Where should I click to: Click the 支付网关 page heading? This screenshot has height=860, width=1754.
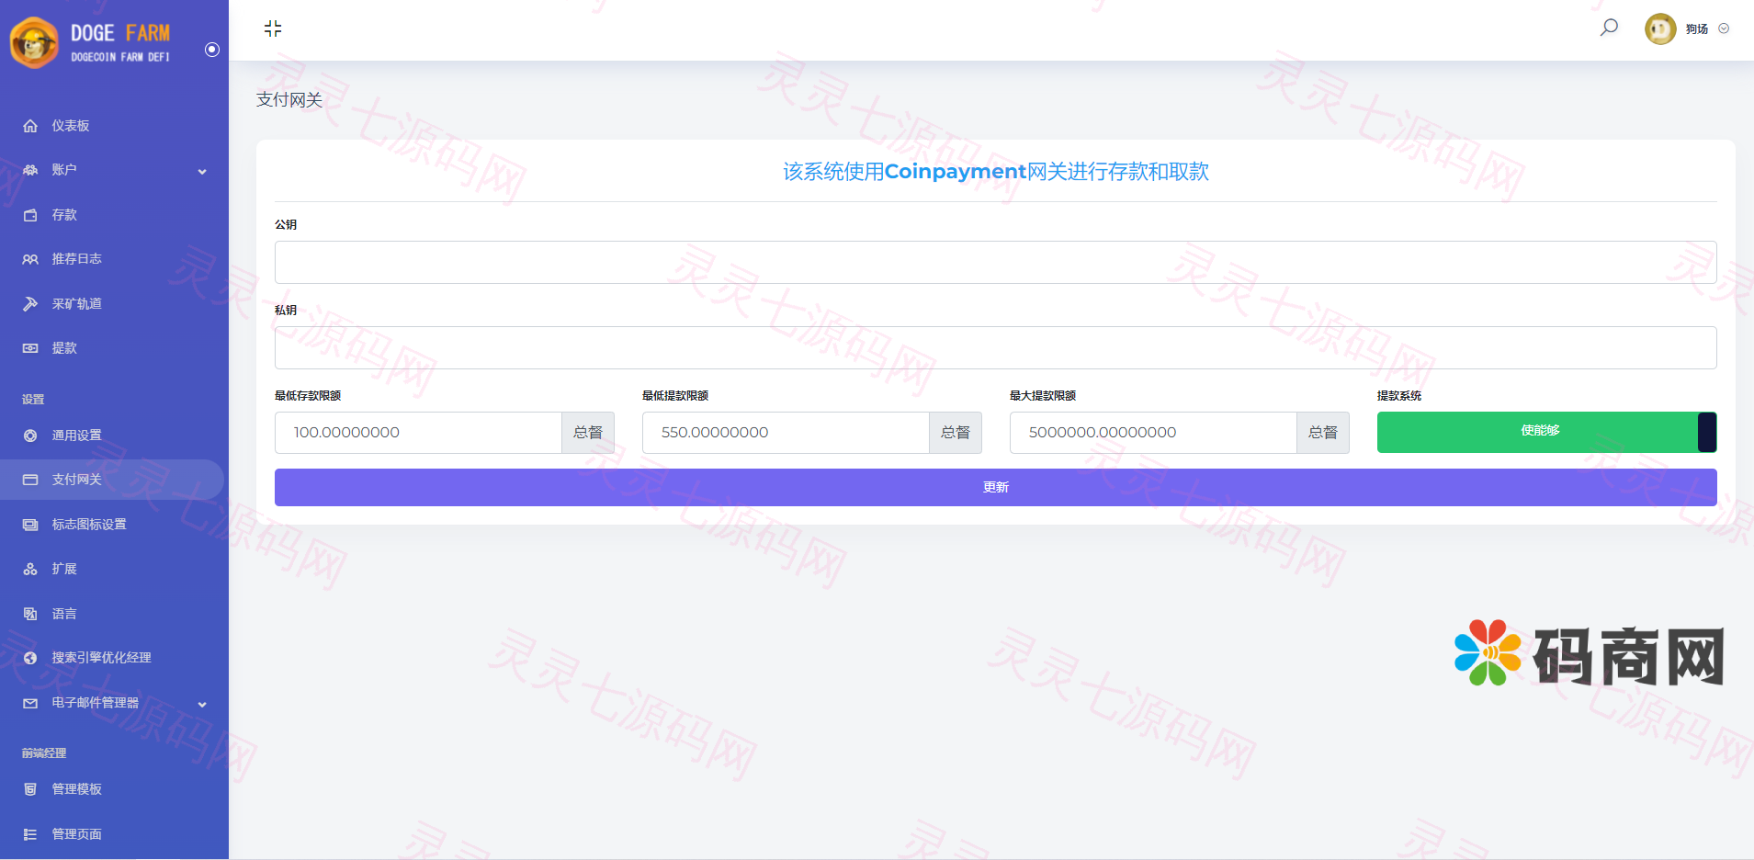coord(289,99)
